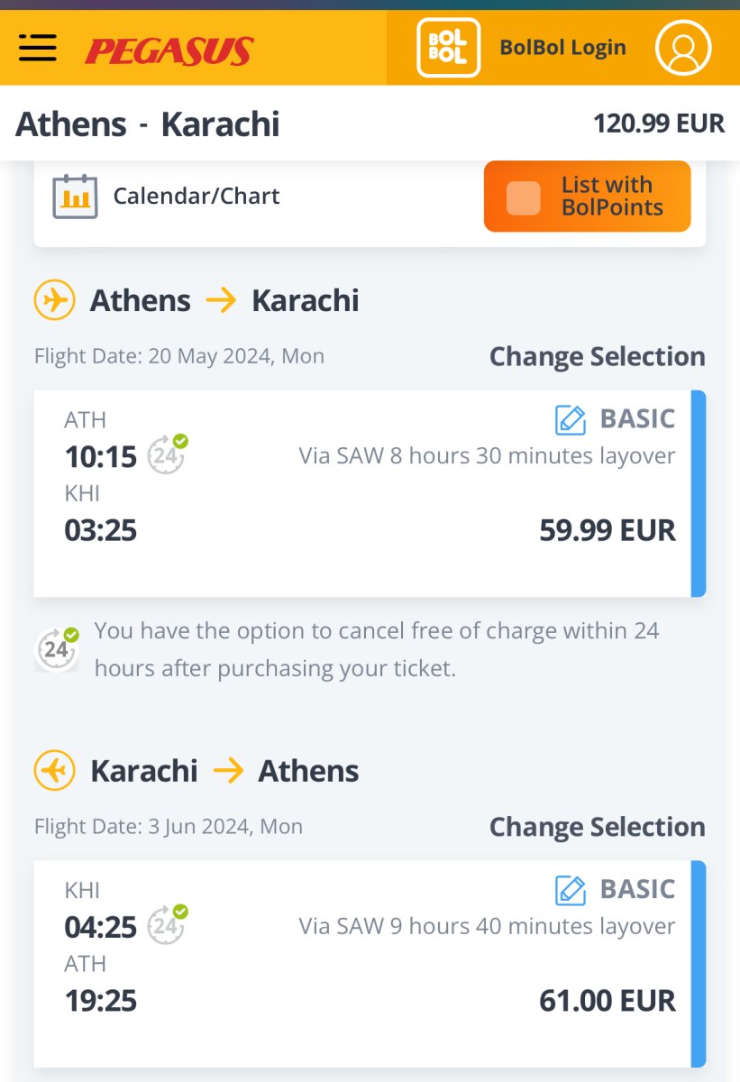Change Selection for Karachi to Athens flight
The height and width of the screenshot is (1082, 740).
pyautogui.click(x=597, y=828)
